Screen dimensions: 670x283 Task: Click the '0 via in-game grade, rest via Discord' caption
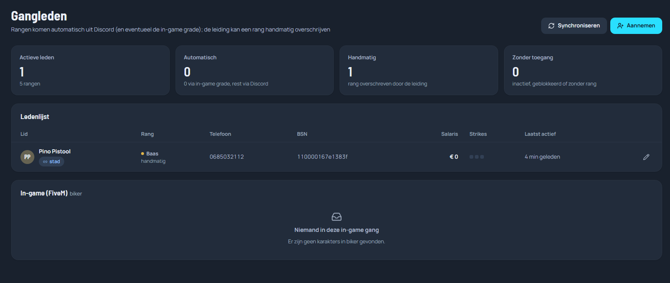point(226,84)
